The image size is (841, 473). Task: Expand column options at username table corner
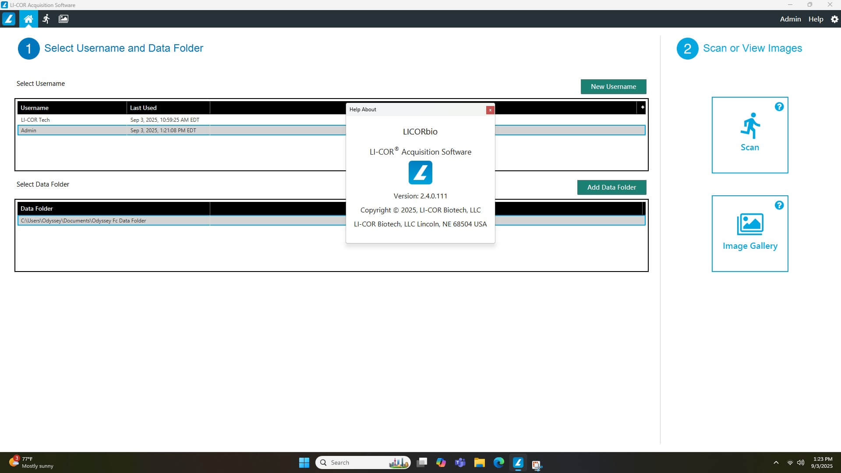coord(642,107)
